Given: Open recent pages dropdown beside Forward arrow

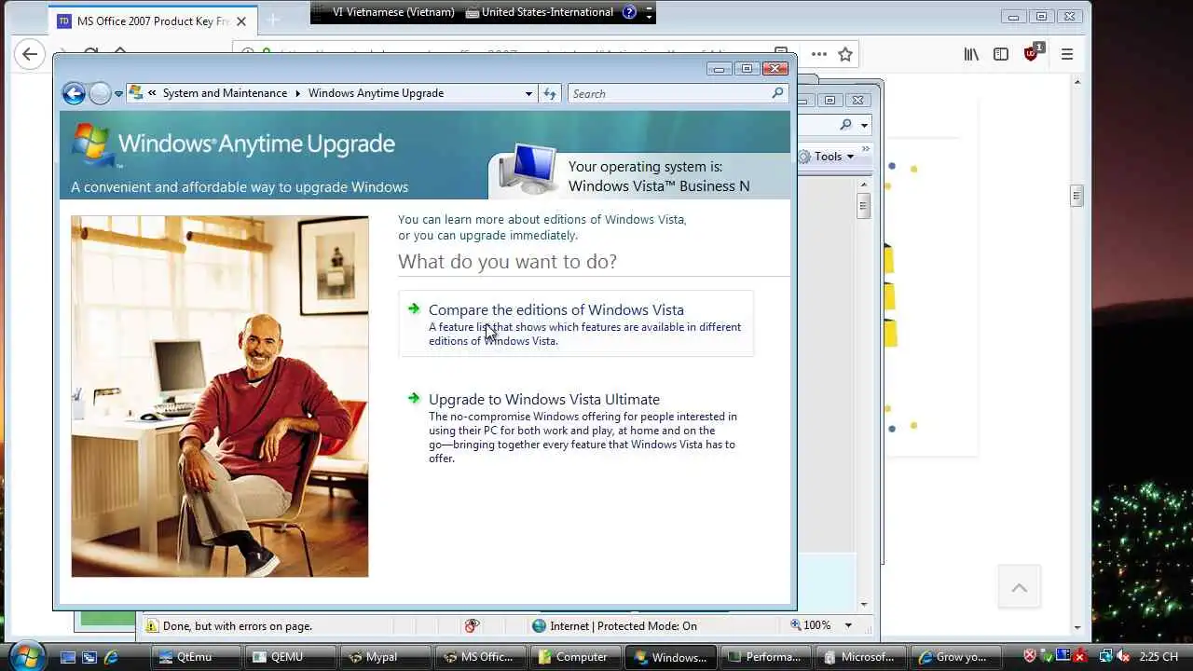Looking at the screenshot, I should click(x=118, y=94).
